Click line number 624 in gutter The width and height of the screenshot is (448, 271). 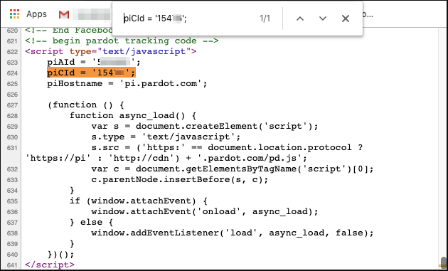(x=12, y=73)
